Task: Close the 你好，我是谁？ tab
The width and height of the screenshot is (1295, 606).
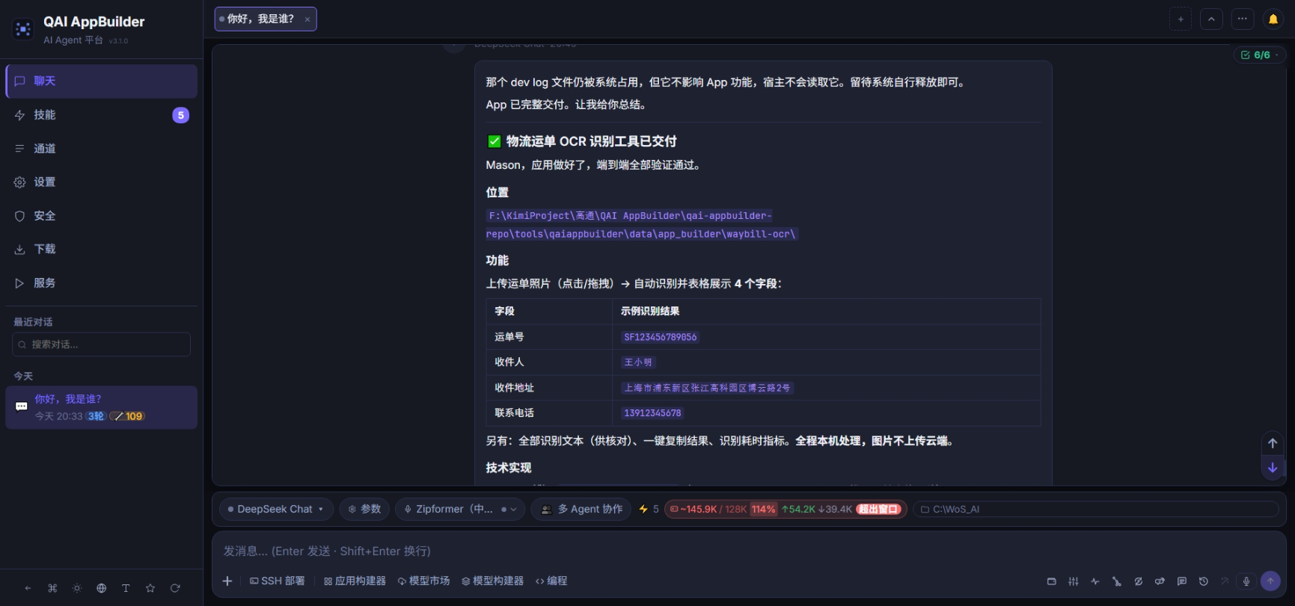Action: pos(307,19)
